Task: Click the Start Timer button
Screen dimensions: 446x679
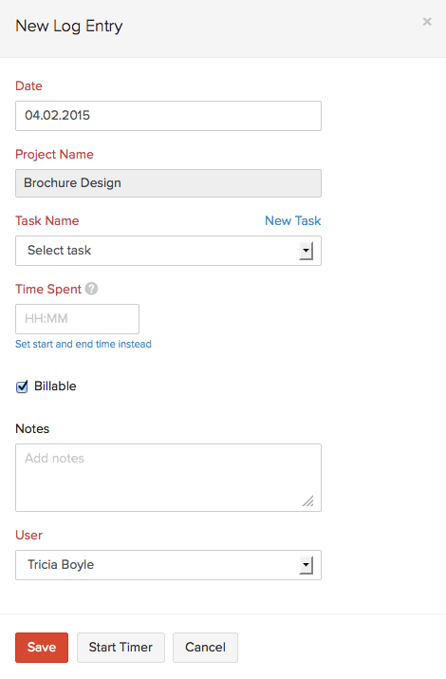Action: point(121,648)
